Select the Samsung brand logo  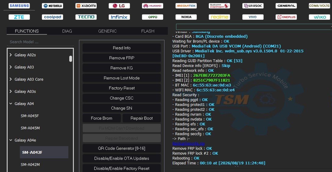(x=19, y=6)
